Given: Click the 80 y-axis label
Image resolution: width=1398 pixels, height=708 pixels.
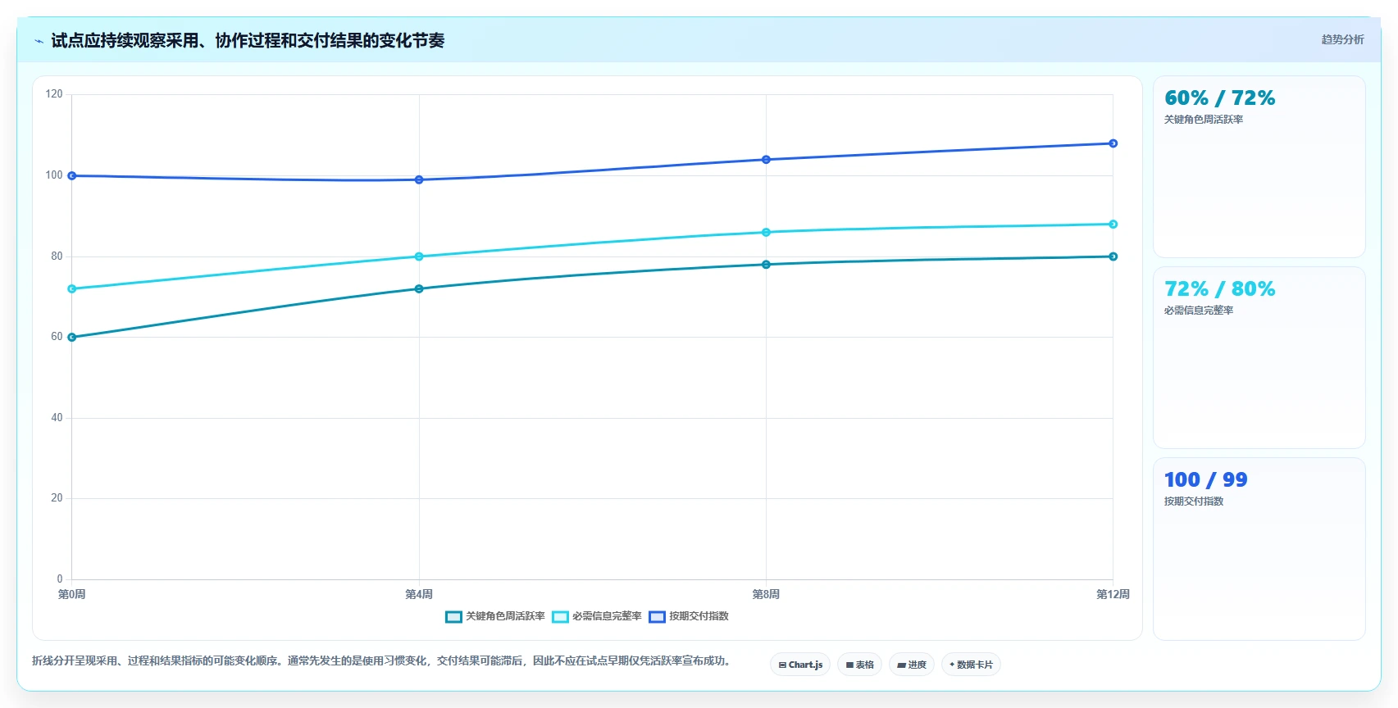Looking at the screenshot, I should (57, 256).
